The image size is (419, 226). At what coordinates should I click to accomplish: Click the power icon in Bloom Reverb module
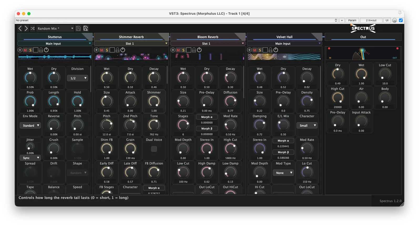(199, 50)
